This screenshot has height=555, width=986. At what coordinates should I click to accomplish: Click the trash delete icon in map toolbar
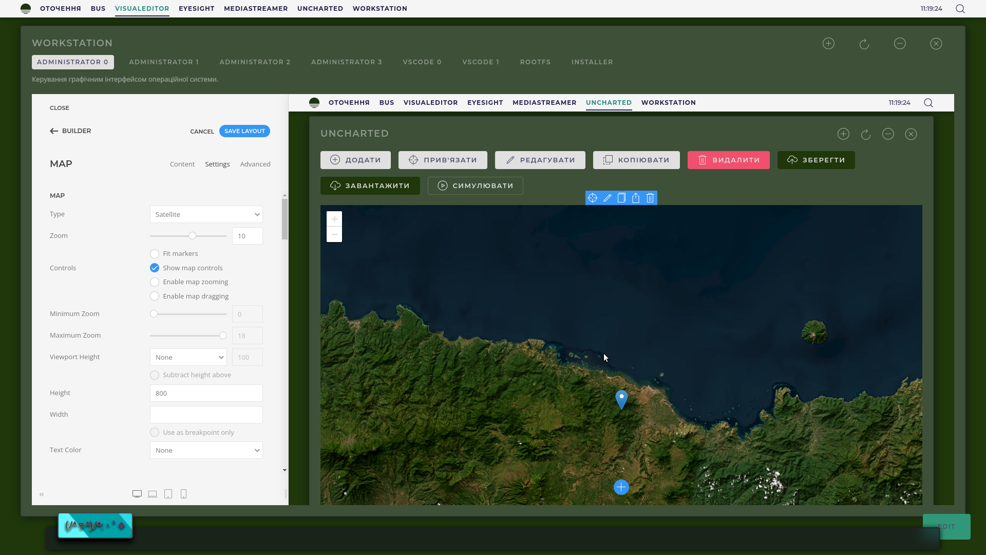pos(650,198)
